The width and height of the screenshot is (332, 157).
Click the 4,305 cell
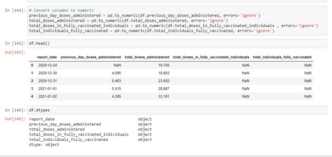117,97
